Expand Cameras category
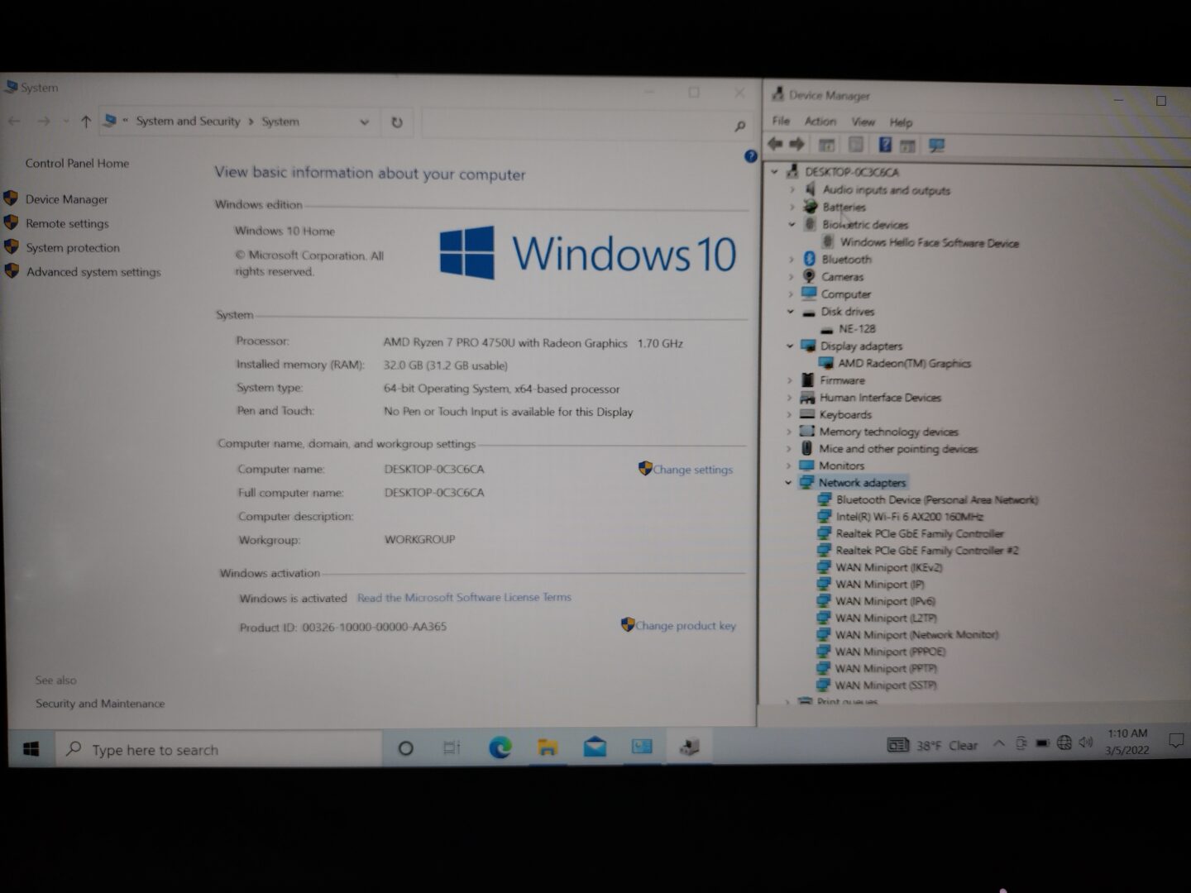The image size is (1191, 893). click(791, 276)
